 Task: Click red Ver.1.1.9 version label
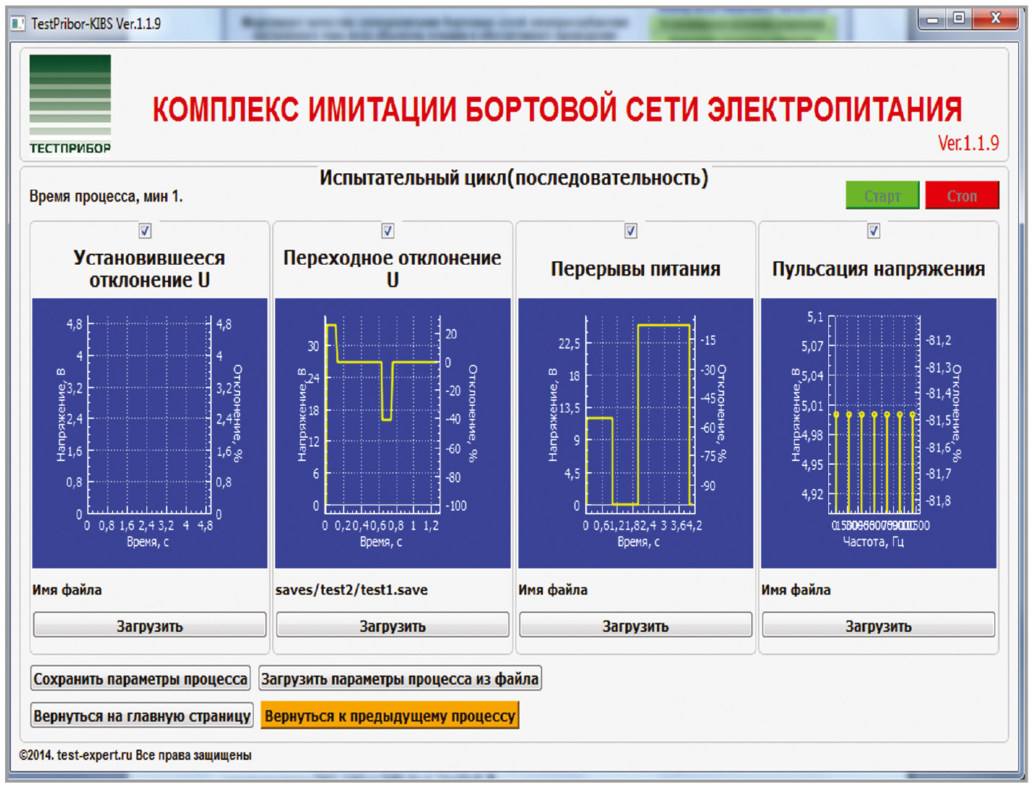pyautogui.click(x=968, y=143)
